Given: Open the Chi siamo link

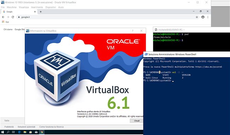Looking at the screenshot, I should [8, 29].
